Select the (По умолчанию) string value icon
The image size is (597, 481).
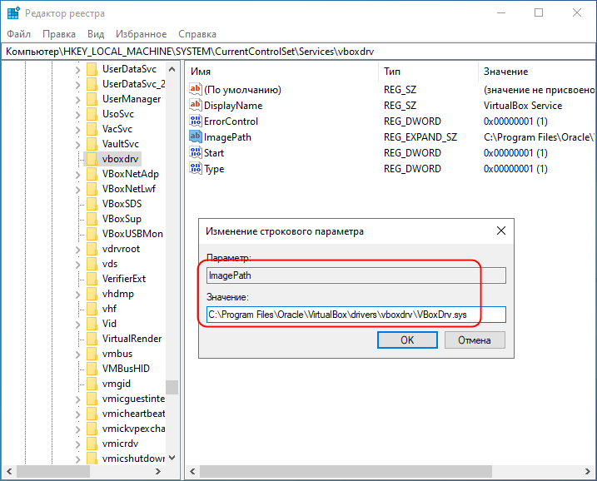point(196,89)
